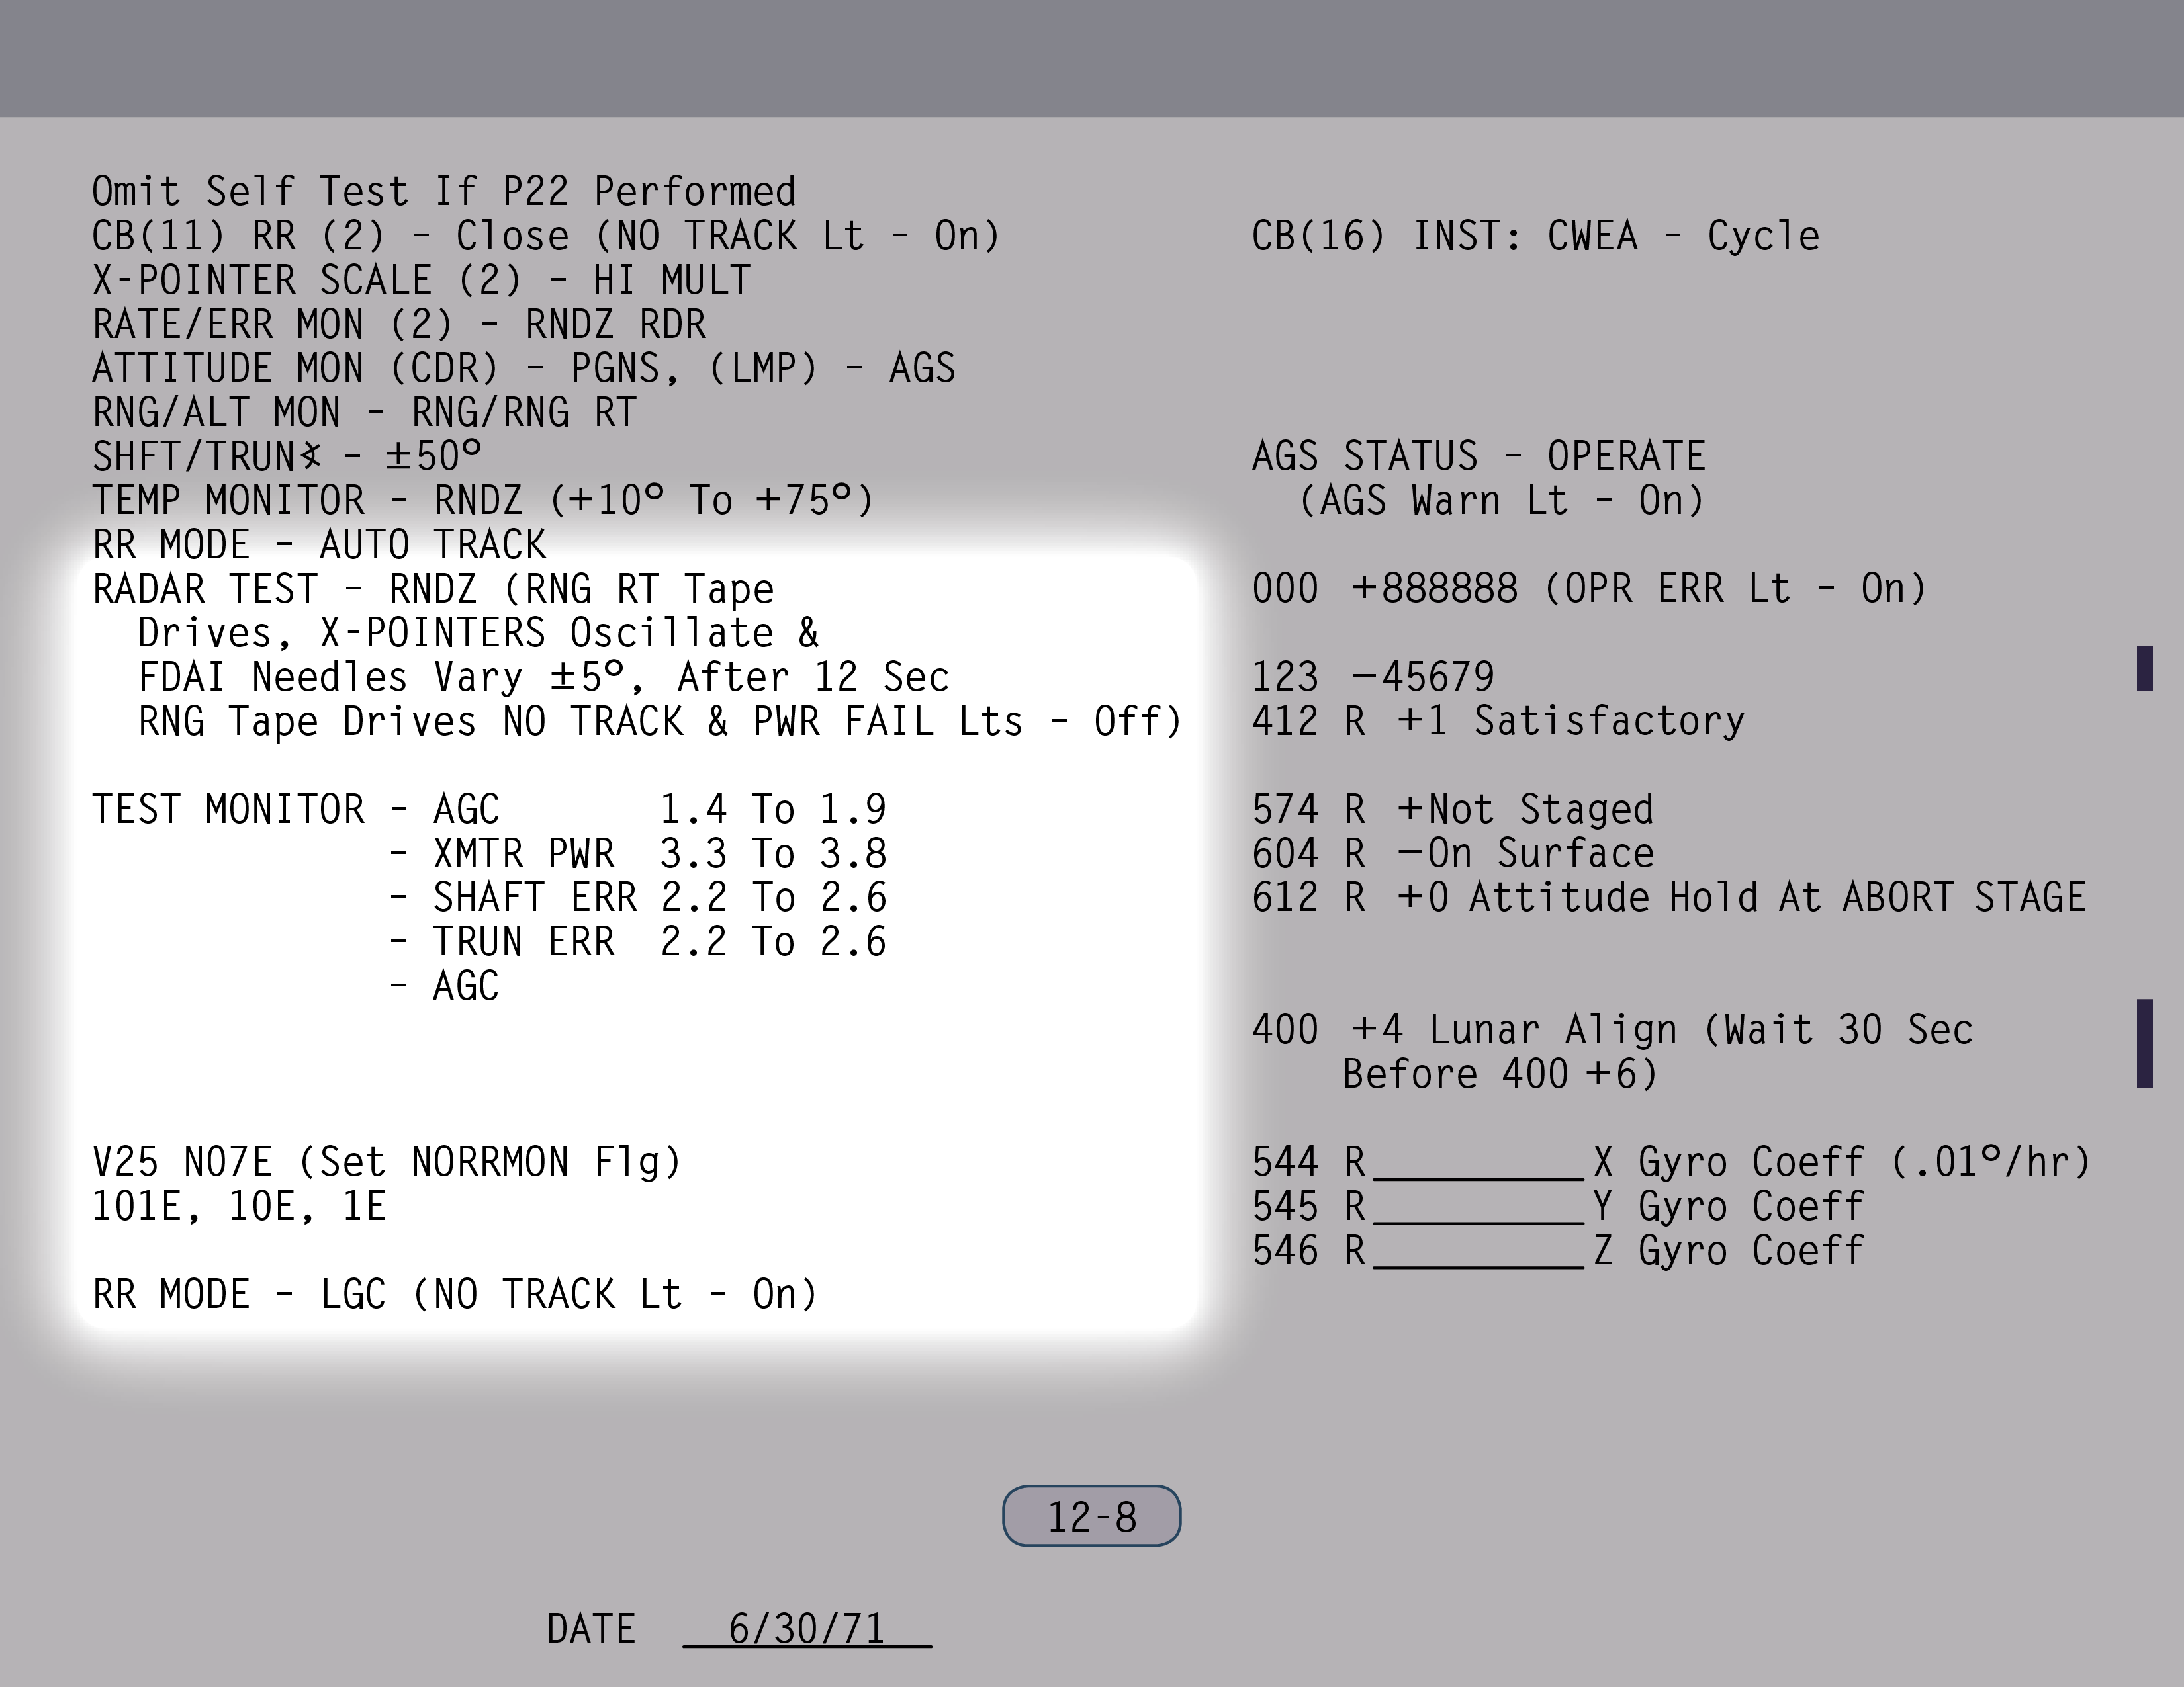Image resolution: width=2184 pixels, height=1687 pixels.
Task: Click the 101E, 10E, 1E entry line
Action: [239, 1206]
